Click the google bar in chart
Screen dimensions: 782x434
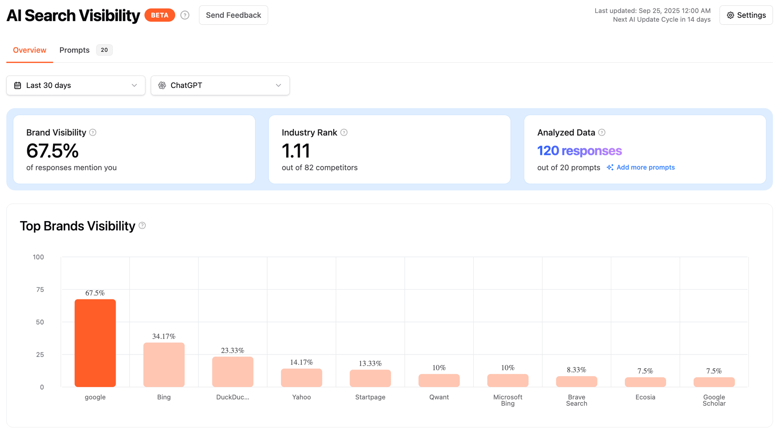95,343
